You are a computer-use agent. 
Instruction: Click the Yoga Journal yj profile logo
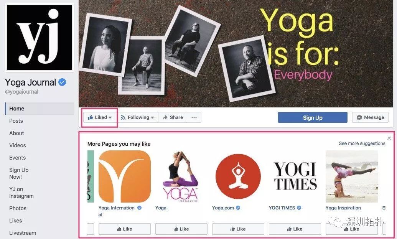point(40,38)
